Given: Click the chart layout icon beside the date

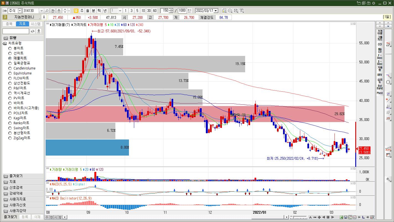Looking at the screenshot, I should [224, 11].
